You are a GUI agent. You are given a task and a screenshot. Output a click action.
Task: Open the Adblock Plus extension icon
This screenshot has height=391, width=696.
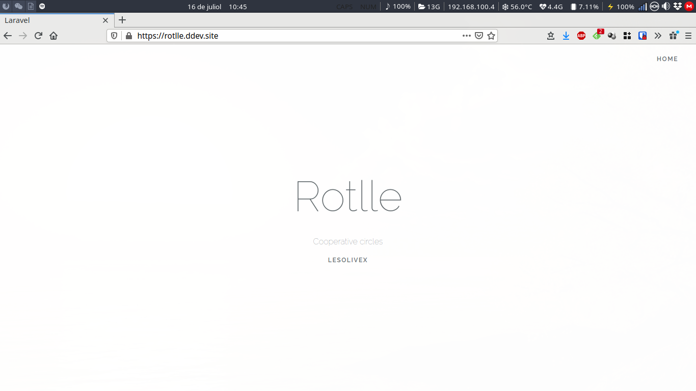(581, 36)
